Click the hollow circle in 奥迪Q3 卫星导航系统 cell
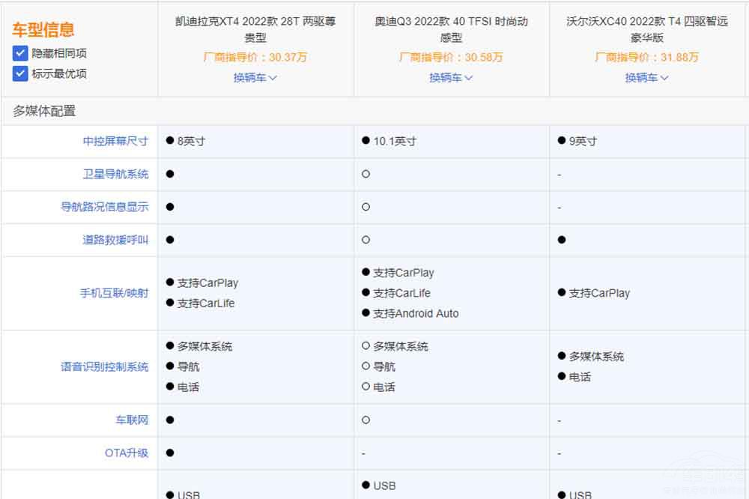 [366, 174]
